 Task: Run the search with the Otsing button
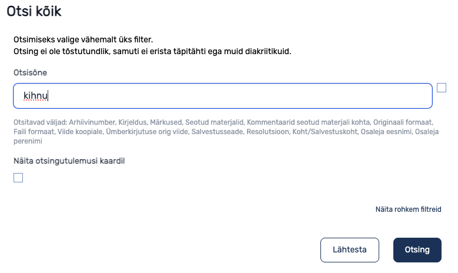(x=417, y=250)
